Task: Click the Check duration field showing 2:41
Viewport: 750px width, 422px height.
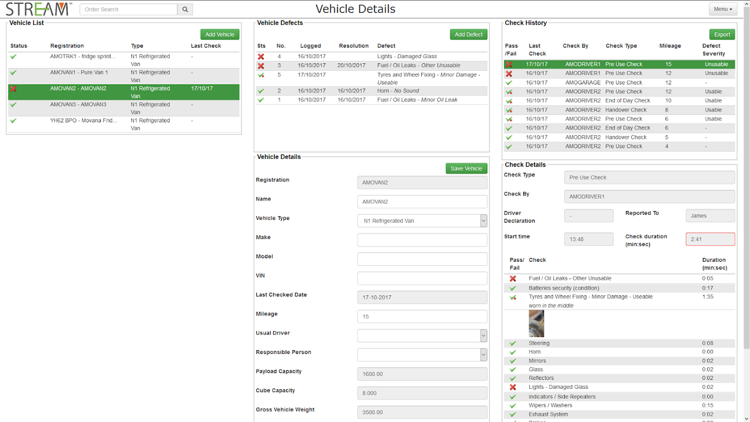Action: (x=710, y=239)
